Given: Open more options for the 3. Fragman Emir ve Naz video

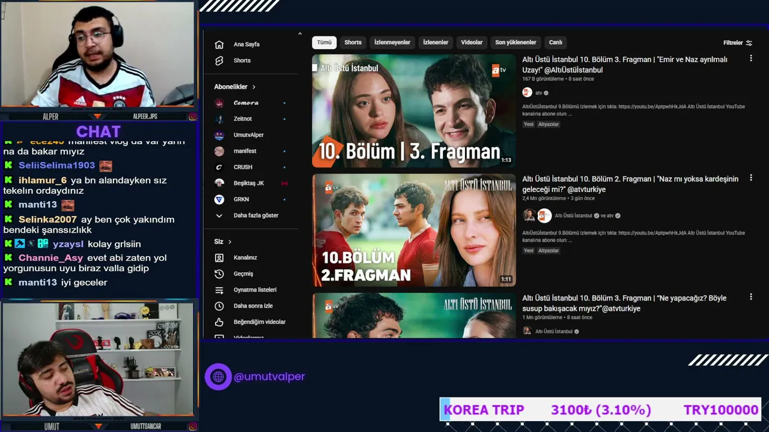Looking at the screenshot, I should [751, 59].
